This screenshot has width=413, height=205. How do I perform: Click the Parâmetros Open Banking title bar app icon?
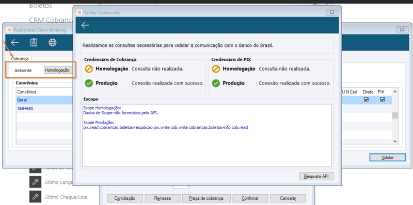pos(9,30)
